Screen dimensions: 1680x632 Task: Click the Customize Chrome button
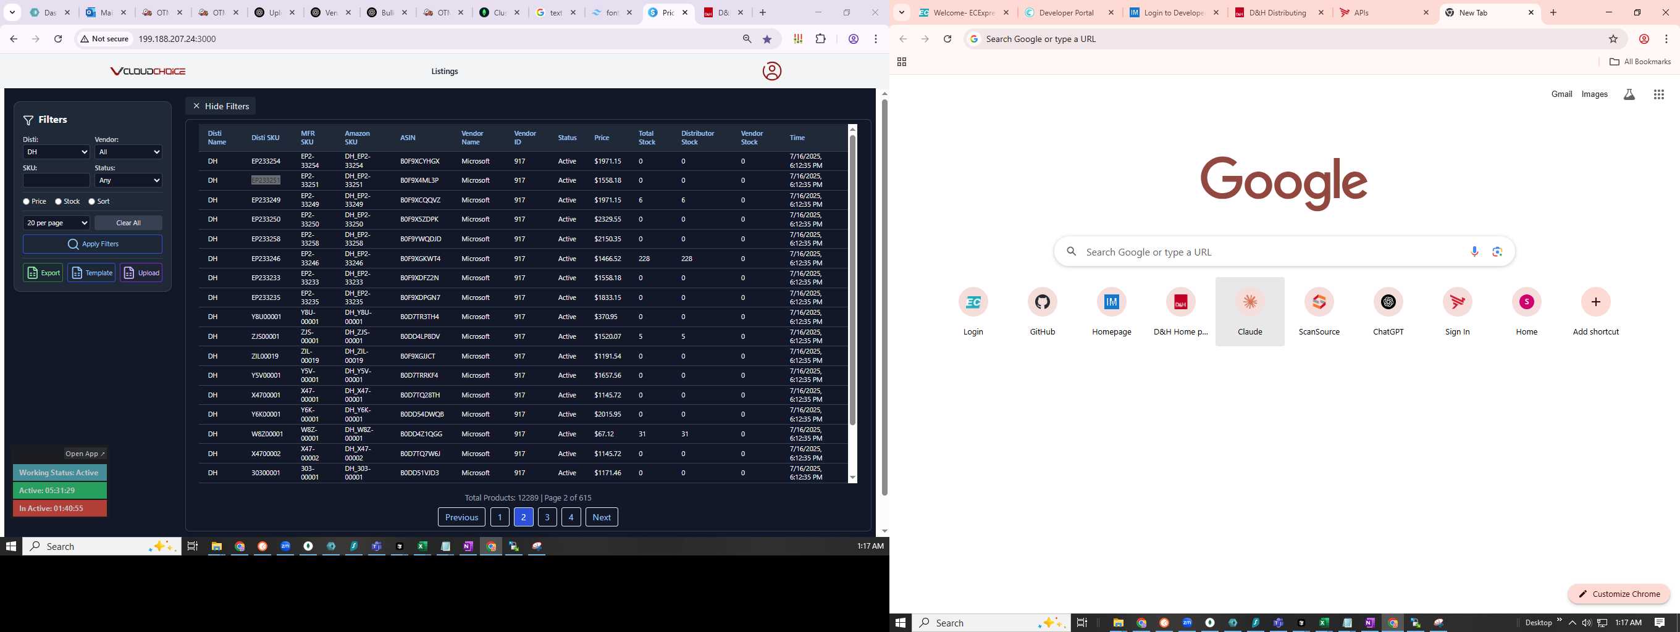point(1619,594)
